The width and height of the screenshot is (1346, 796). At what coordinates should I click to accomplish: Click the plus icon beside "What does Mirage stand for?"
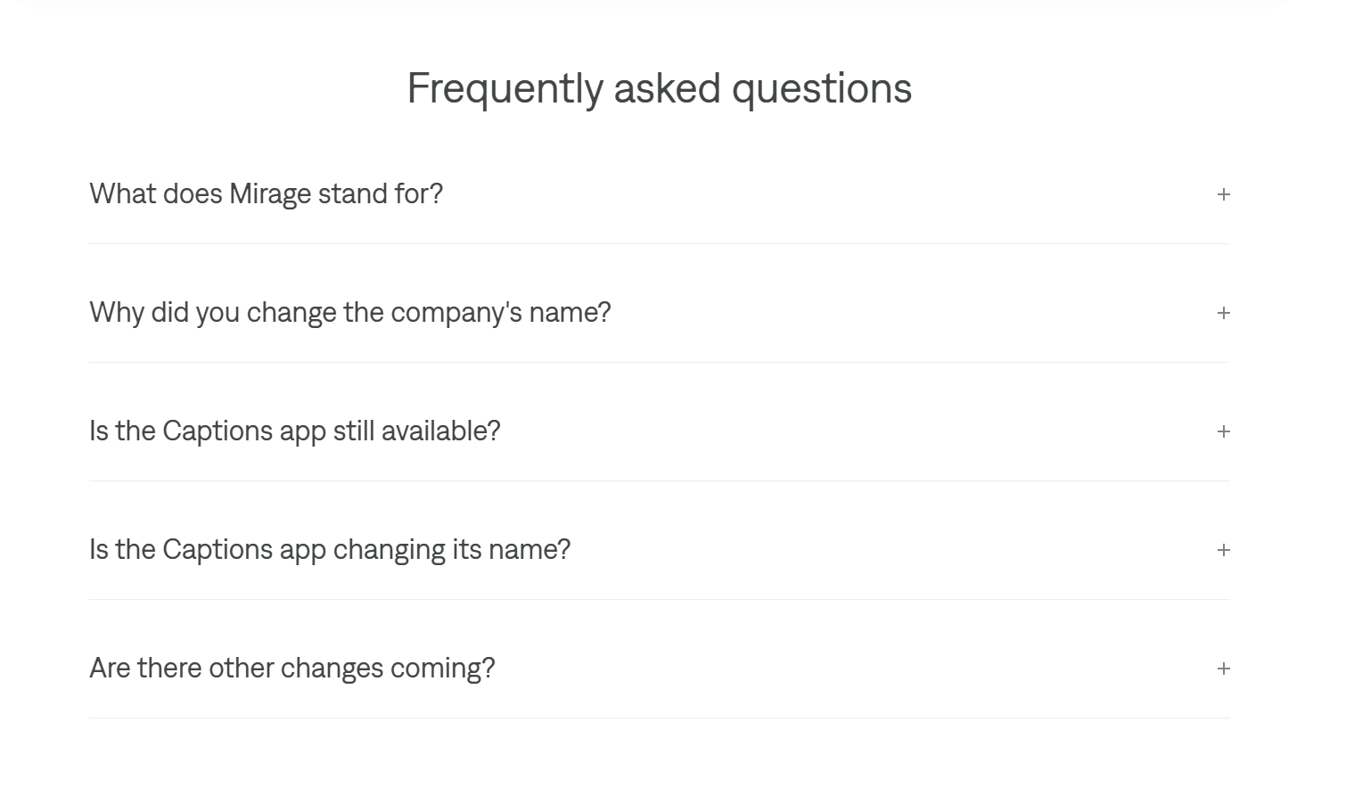(1223, 194)
